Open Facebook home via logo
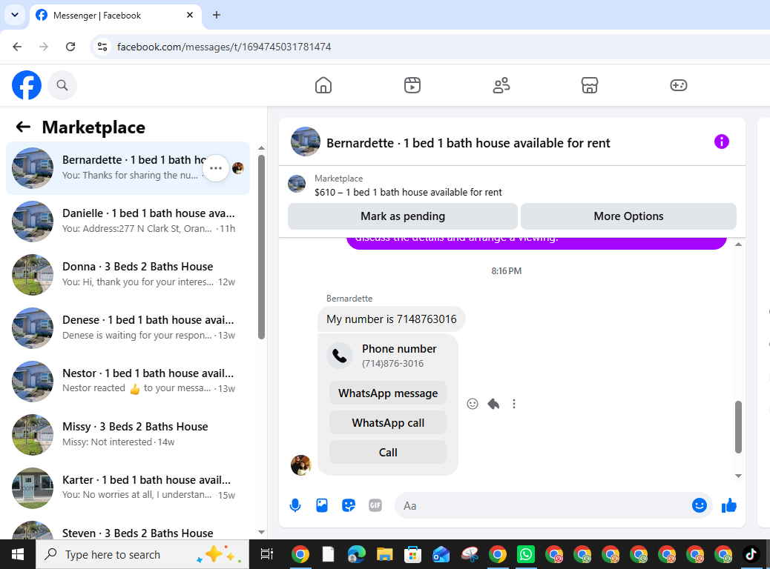 (x=27, y=85)
